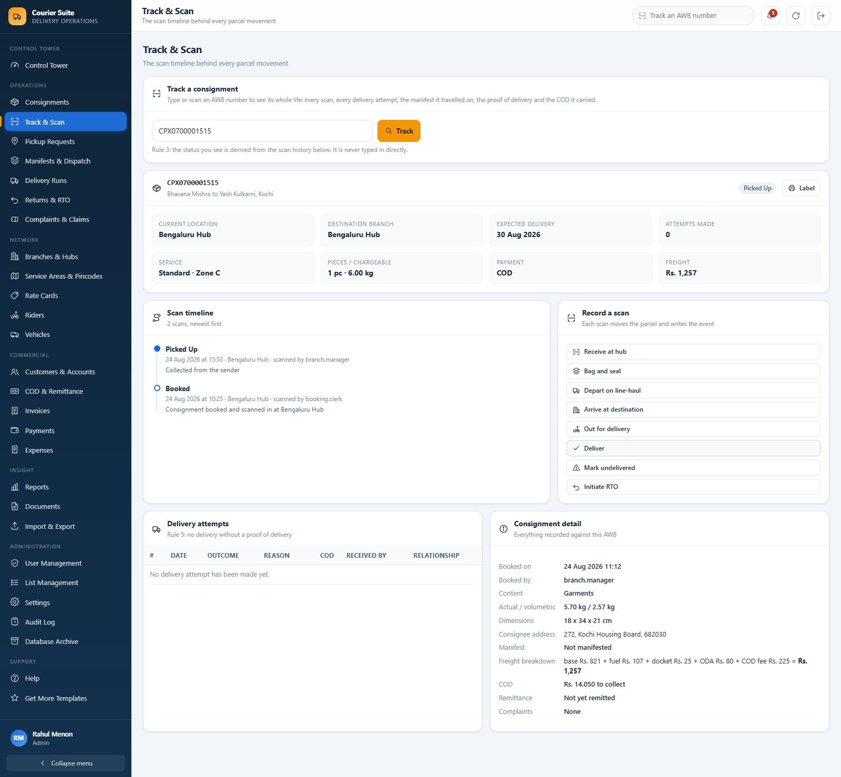Click the RELATIONSHIP column header
This screenshot has height=777, width=841.
tap(436, 556)
